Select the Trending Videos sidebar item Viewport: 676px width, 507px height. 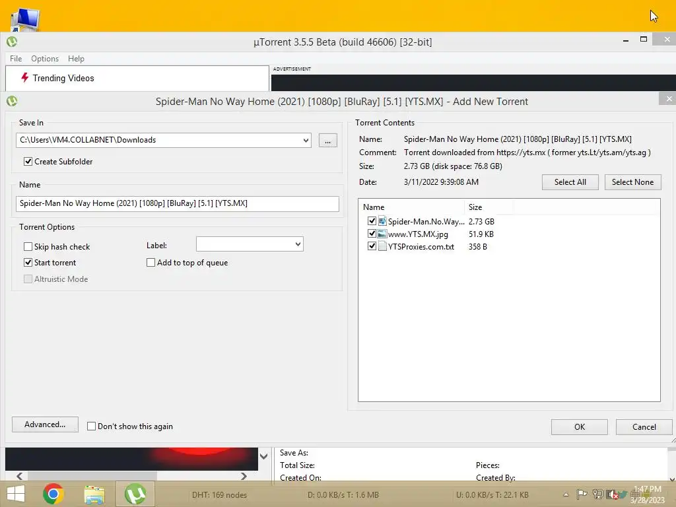[x=63, y=78]
